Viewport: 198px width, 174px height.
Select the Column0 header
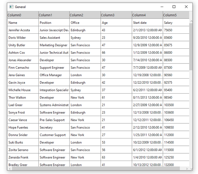tap(23, 15)
